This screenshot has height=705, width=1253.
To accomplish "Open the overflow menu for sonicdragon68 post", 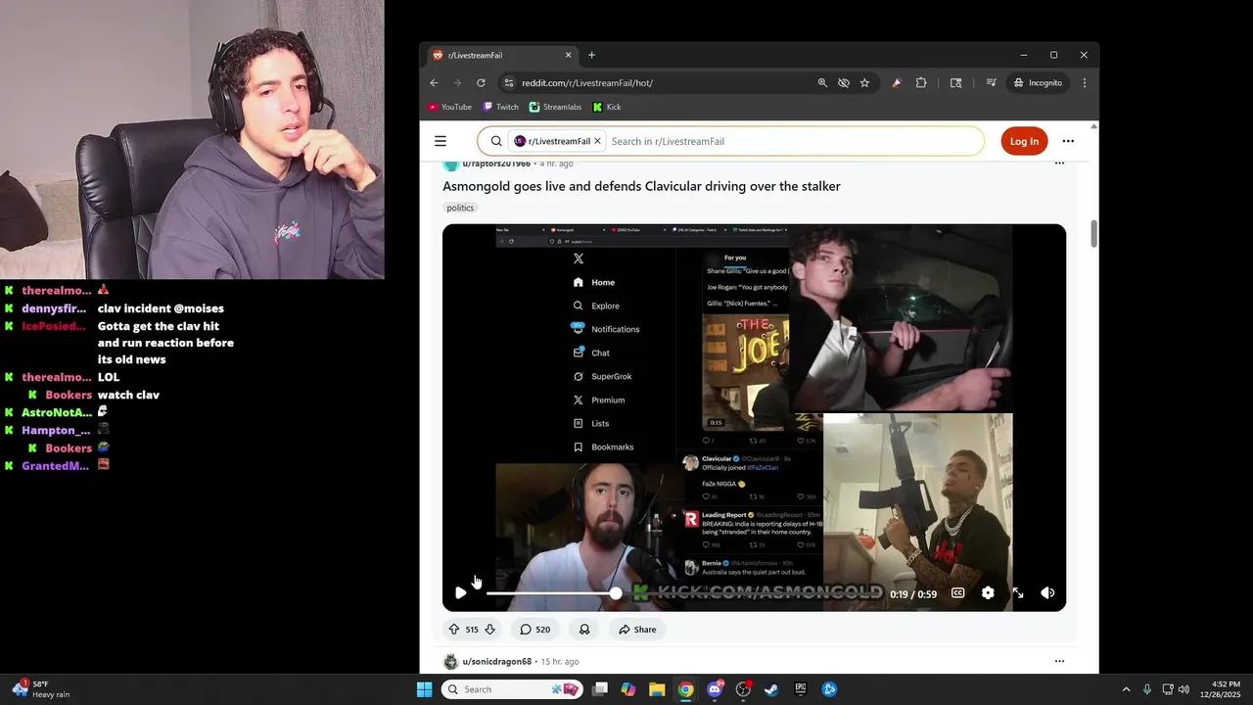I will (x=1059, y=661).
